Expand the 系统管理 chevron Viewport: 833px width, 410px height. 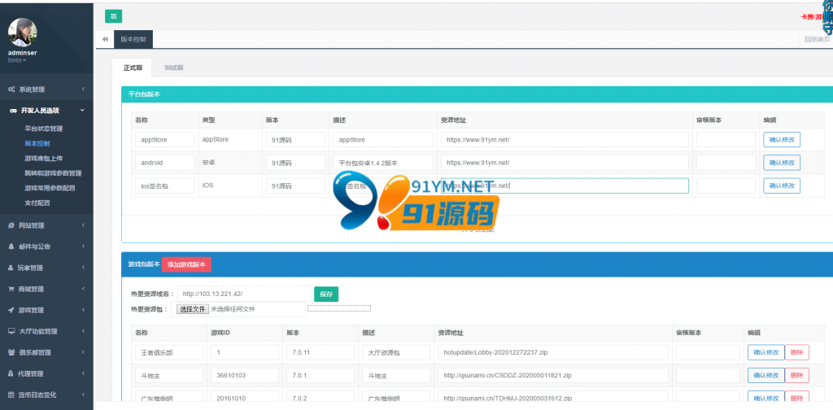point(84,89)
